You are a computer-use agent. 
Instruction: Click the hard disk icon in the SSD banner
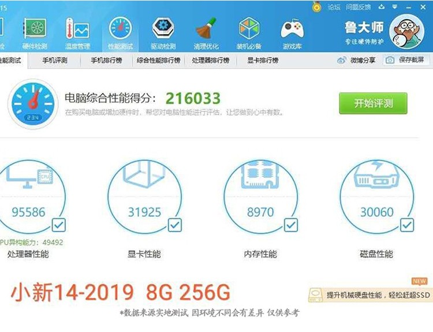[316, 294]
